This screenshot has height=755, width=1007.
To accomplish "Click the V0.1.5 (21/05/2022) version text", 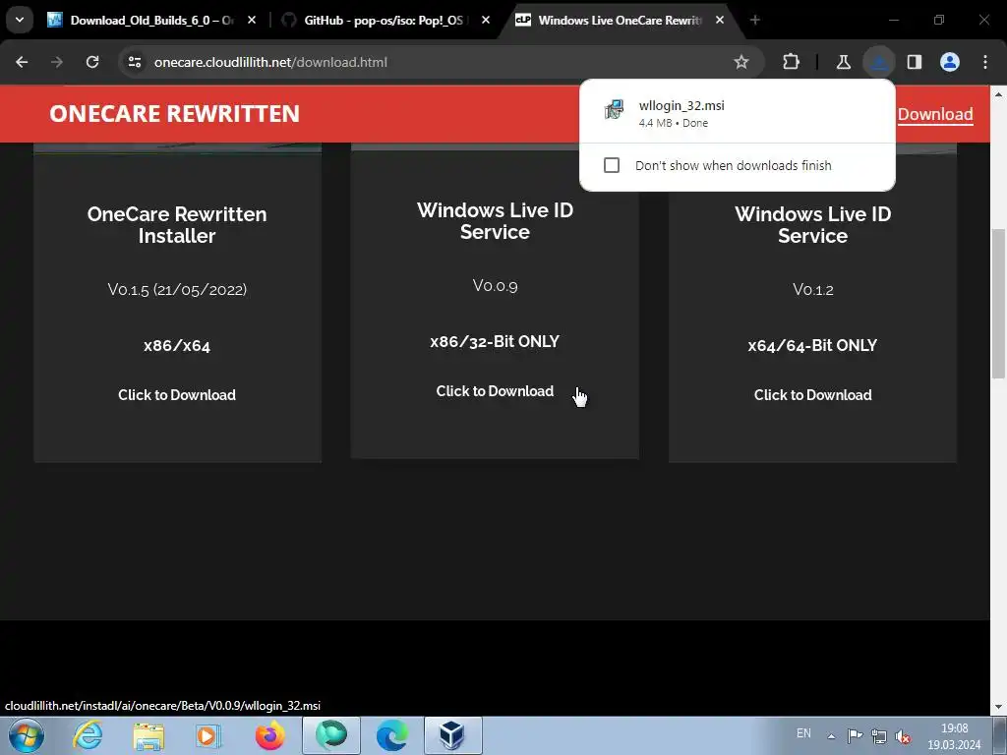I will click(x=177, y=290).
